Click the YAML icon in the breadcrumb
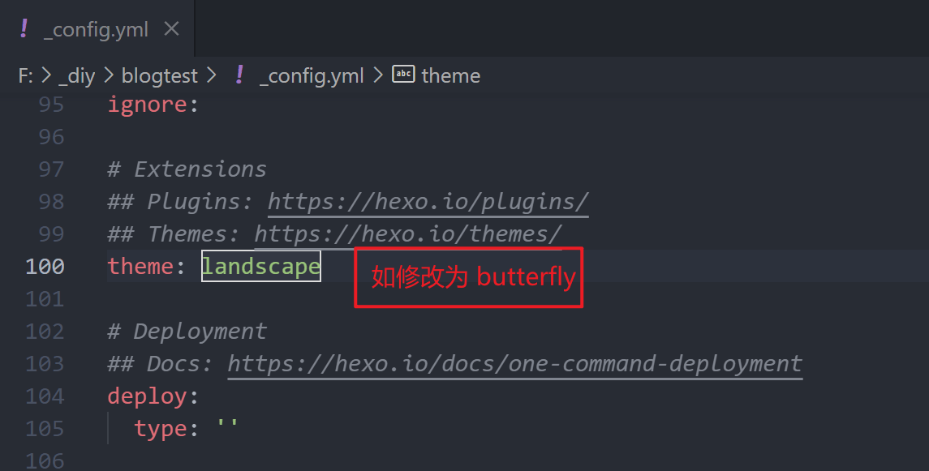Screen dimensions: 929x471 [239, 75]
